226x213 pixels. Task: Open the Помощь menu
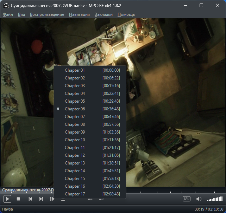point(126,14)
